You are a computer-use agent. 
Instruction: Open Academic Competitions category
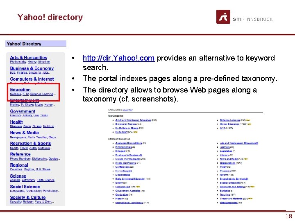click(x=129, y=143)
